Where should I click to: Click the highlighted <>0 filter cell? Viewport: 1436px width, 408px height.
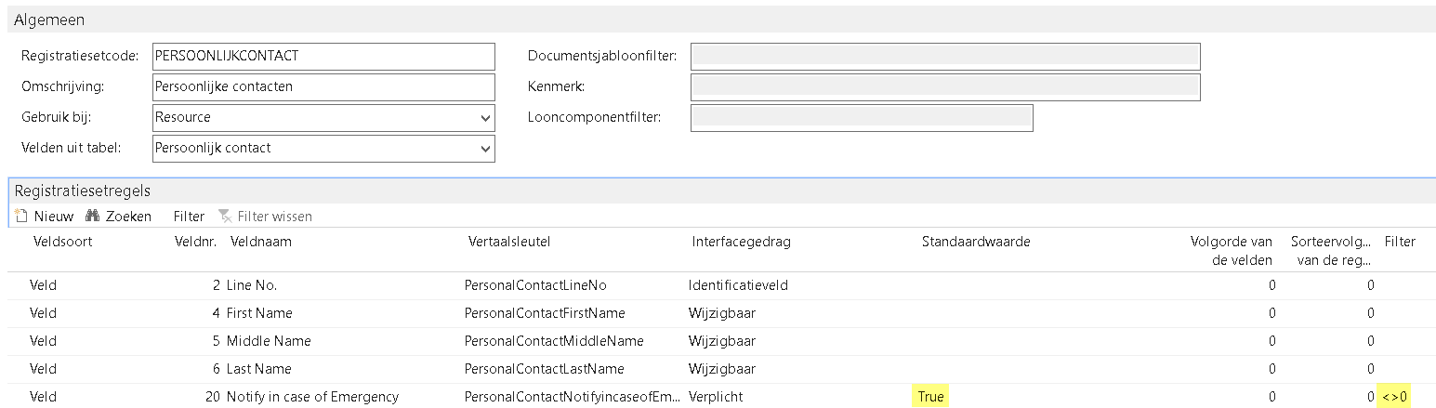[1394, 397]
